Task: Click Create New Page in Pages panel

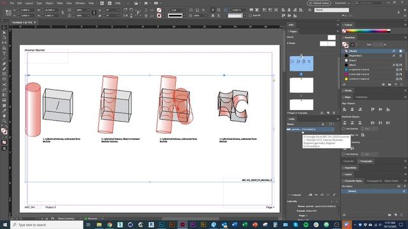Action: (x=328, y=113)
